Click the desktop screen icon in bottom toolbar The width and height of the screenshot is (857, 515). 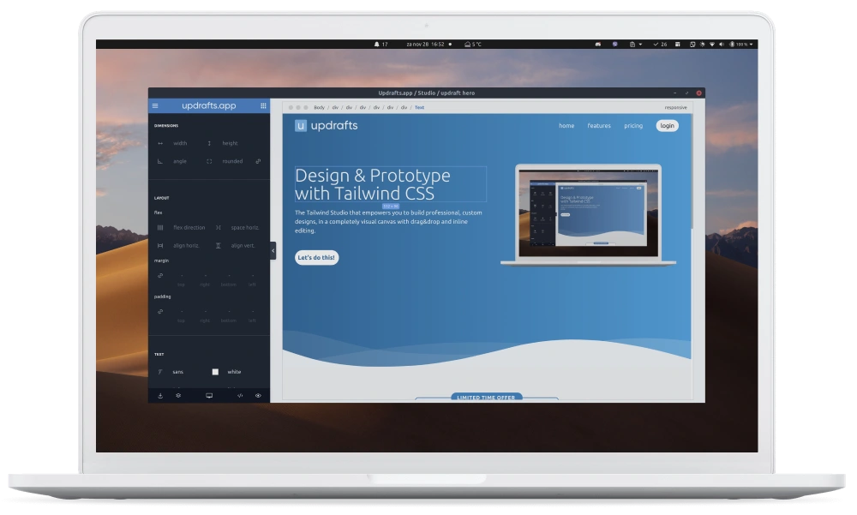click(209, 395)
